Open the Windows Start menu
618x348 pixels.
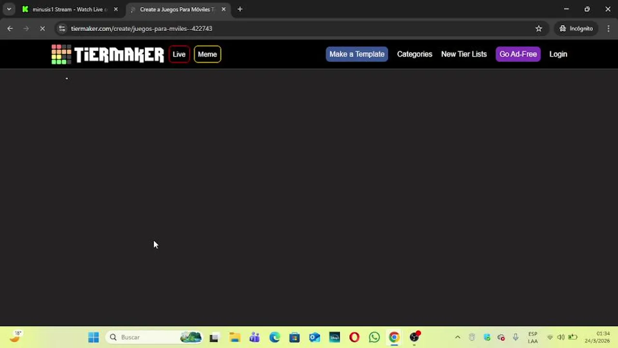(x=94, y=337)
